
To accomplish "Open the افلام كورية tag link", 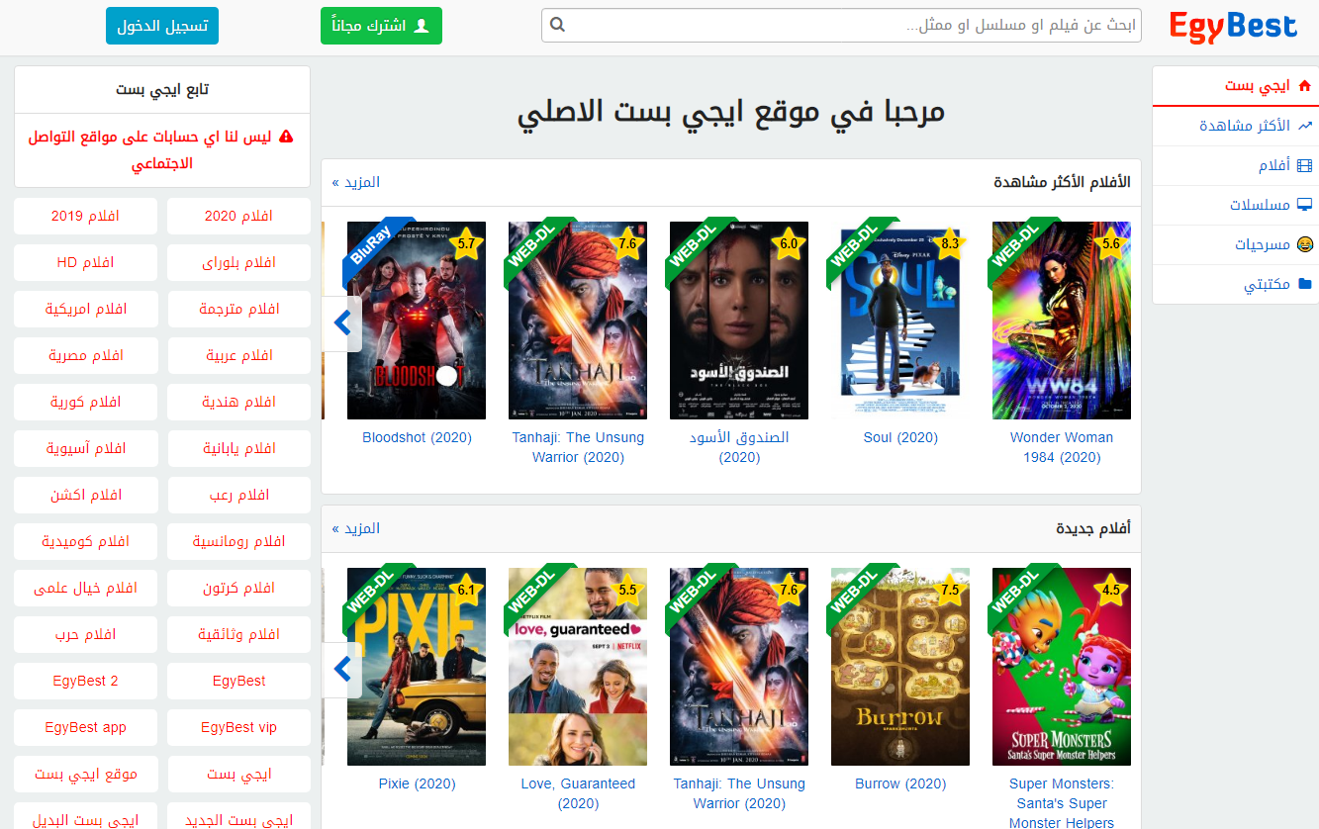I will tap(86, 402).
